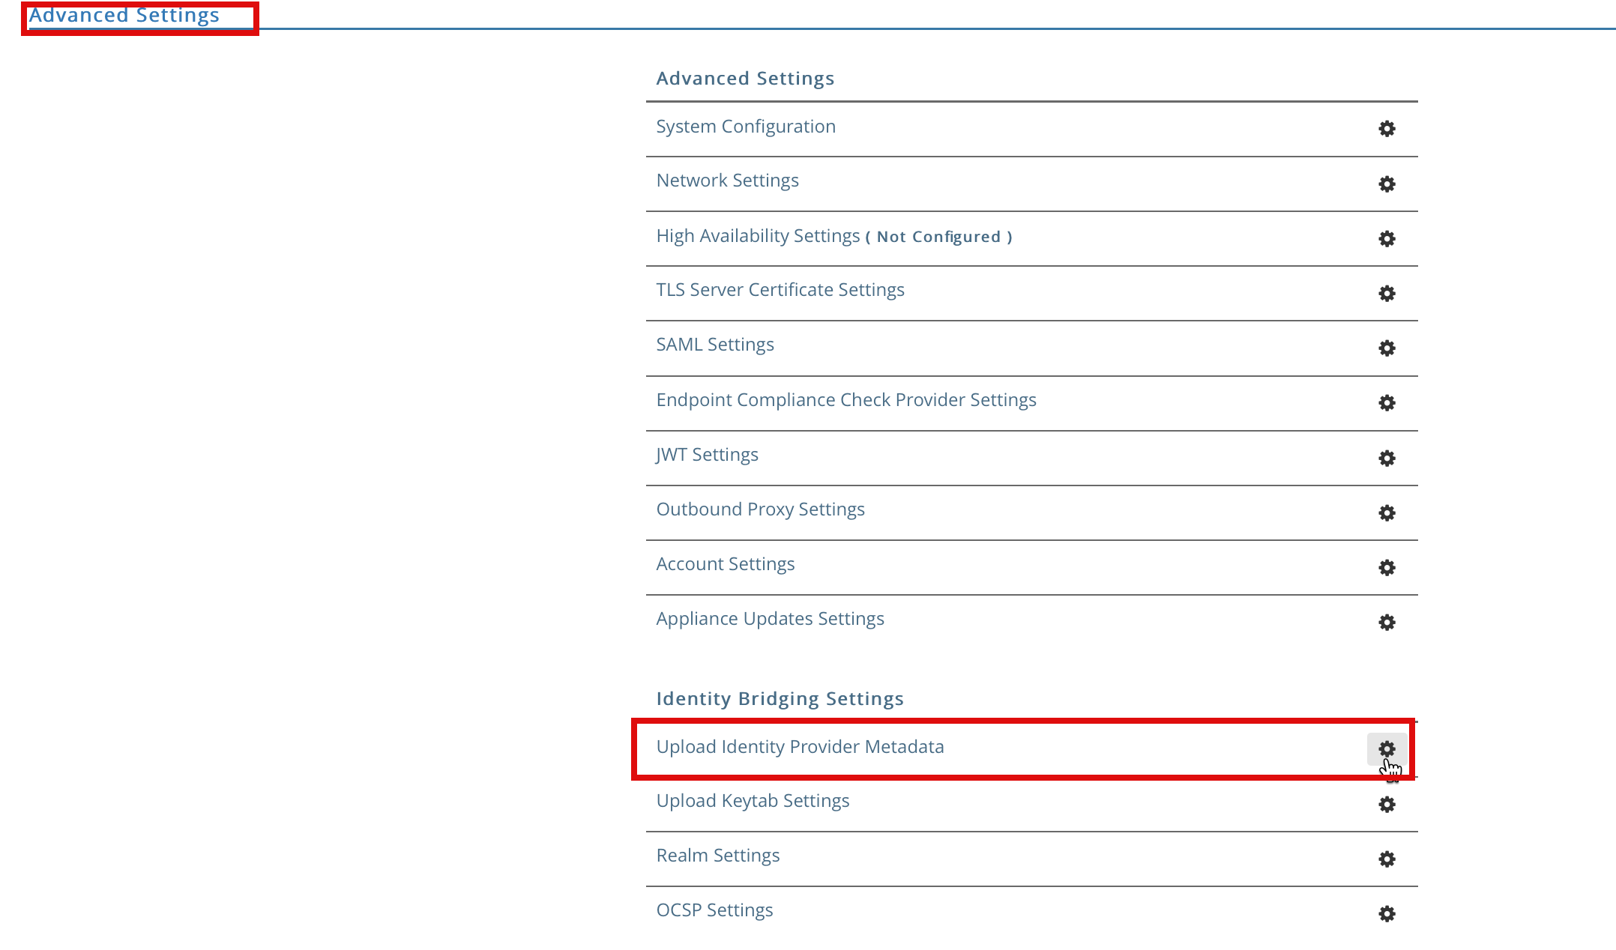Click the Realm Settings gear icon

click(x=1387, y=859)
